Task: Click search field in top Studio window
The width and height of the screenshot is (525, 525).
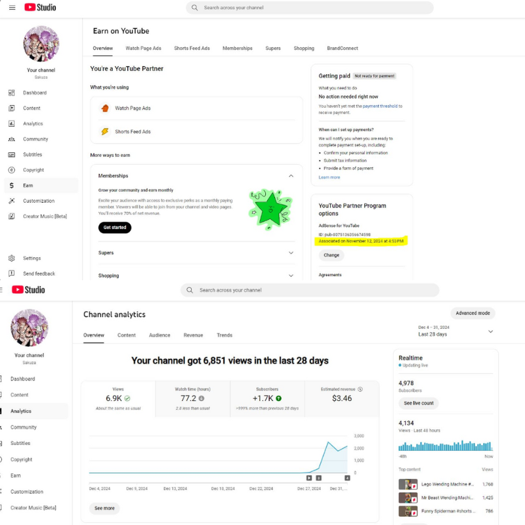Action: click(310, 7)
